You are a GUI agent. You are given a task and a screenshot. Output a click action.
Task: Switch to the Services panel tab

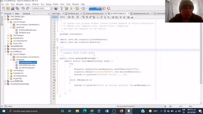point(27,14)
